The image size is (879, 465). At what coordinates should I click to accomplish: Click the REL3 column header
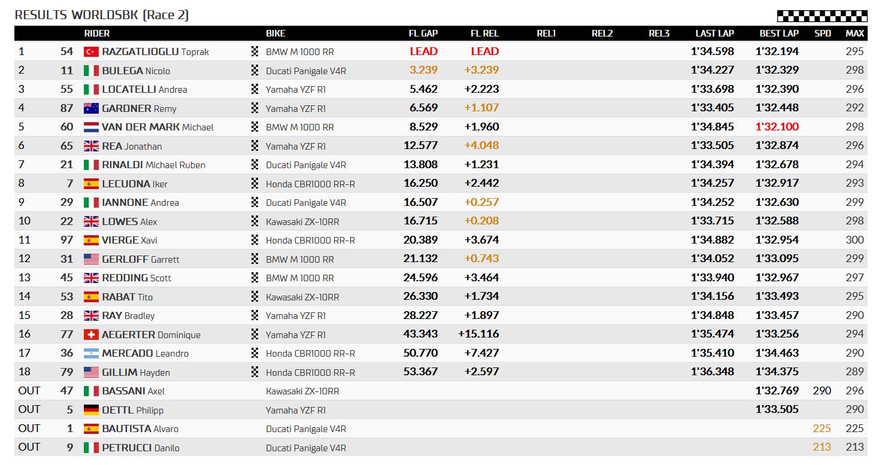[x=659, y=34]
